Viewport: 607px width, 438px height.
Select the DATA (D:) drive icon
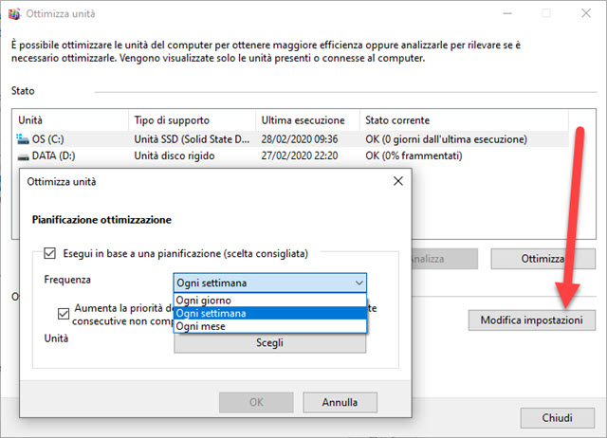24,155
